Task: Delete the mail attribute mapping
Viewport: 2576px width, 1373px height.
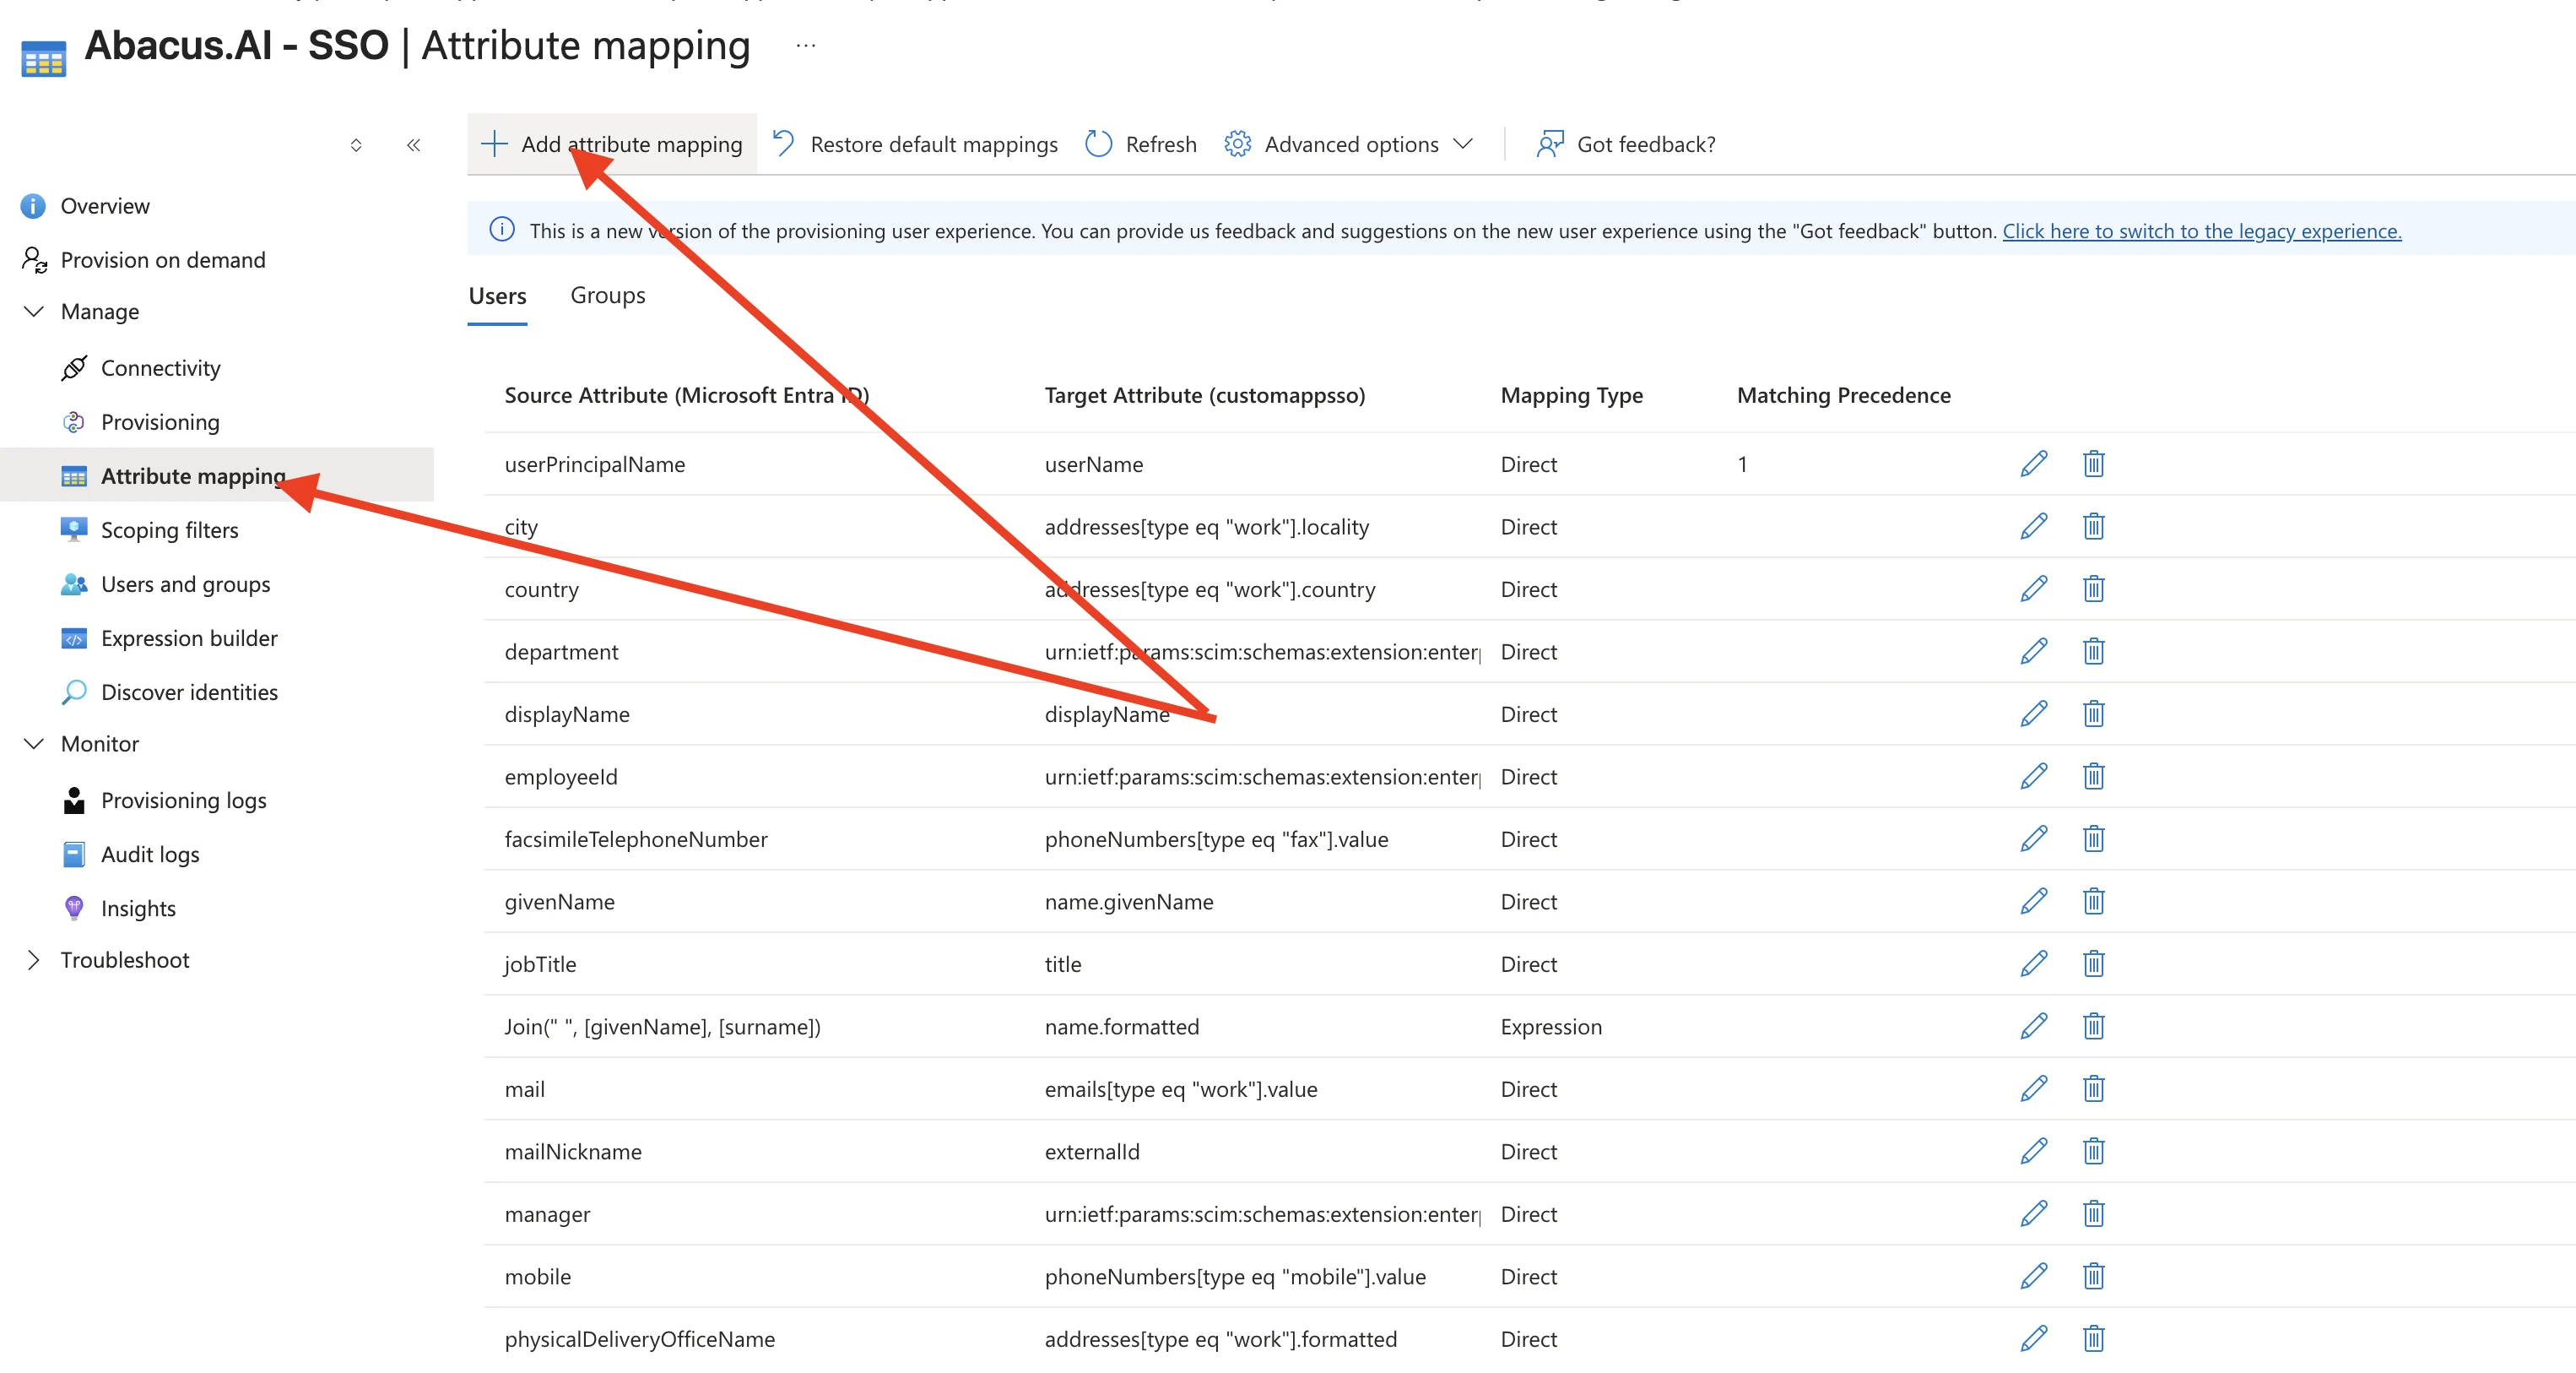Action: [x=2093, y=1088]
